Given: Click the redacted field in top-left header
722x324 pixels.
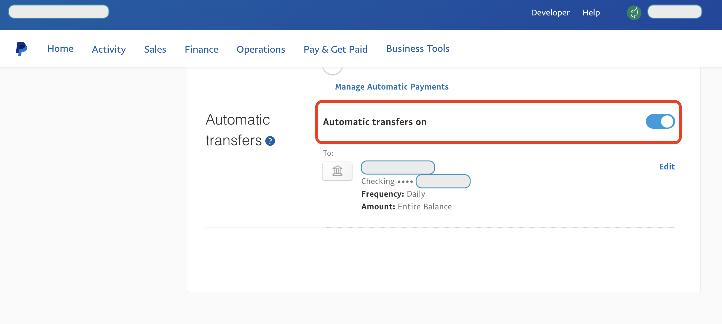Looking at the screenshot, I should pyautogui.click(x=58, y=12).
